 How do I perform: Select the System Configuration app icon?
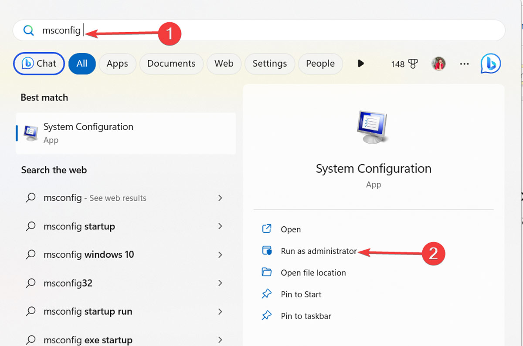(x=30, y=132)
